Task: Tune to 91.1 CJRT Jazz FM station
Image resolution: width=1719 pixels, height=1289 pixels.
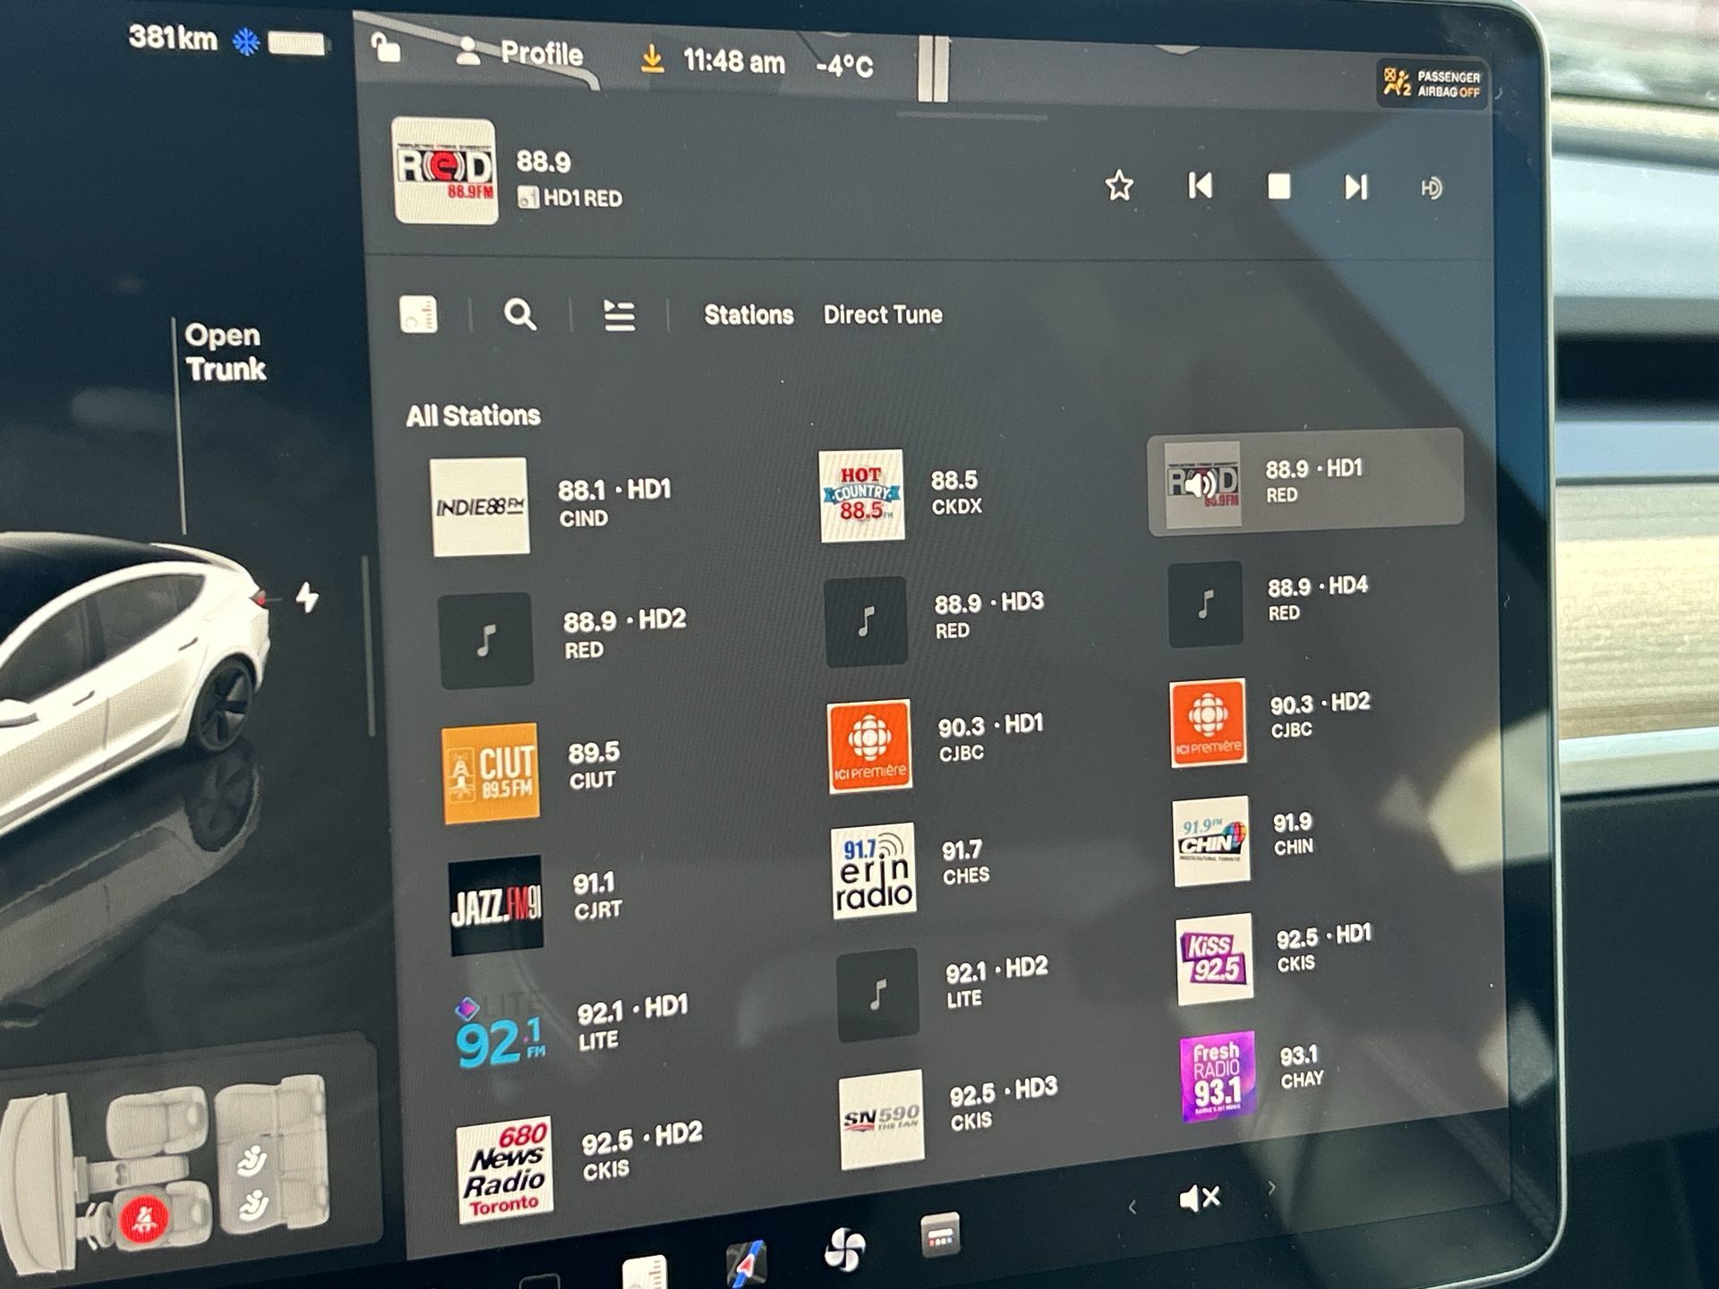Action: coord(537,904)
